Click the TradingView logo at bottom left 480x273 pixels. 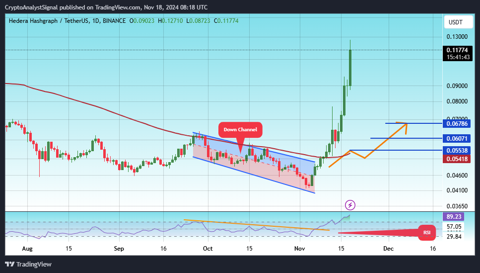pos(28,264)
